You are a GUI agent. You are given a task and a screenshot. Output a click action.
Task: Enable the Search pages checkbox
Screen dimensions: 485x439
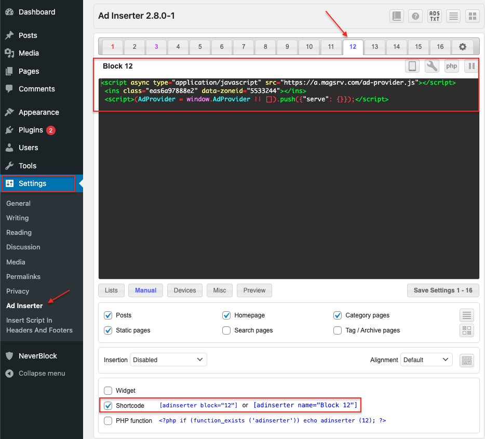click(x=226, y=330)
